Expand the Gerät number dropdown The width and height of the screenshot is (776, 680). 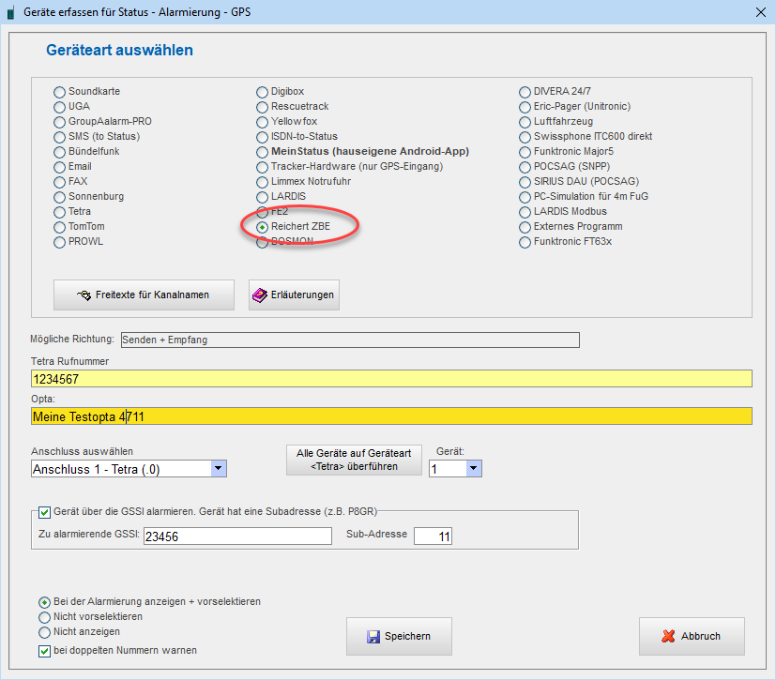474,468
